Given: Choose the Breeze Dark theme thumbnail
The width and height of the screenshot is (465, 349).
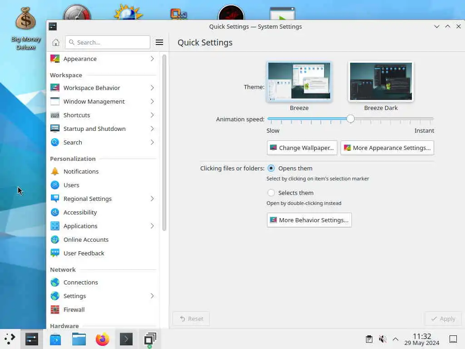Looking at the screenshot, I should pyautogui.click(x=381, y=81).
